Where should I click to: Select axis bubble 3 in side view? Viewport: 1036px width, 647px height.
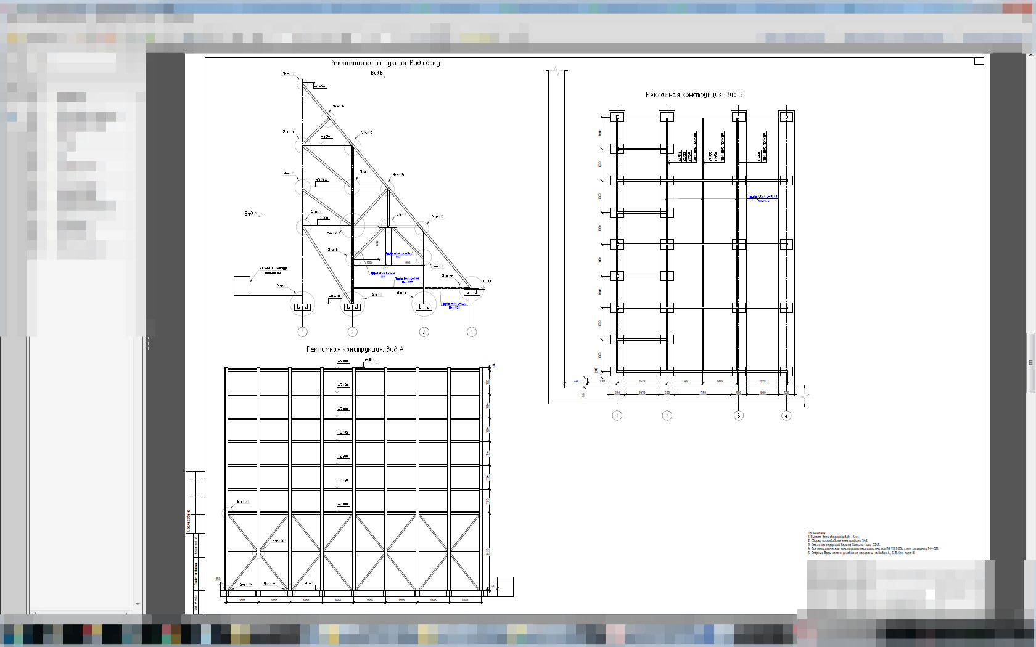click(x=424, y=332)
